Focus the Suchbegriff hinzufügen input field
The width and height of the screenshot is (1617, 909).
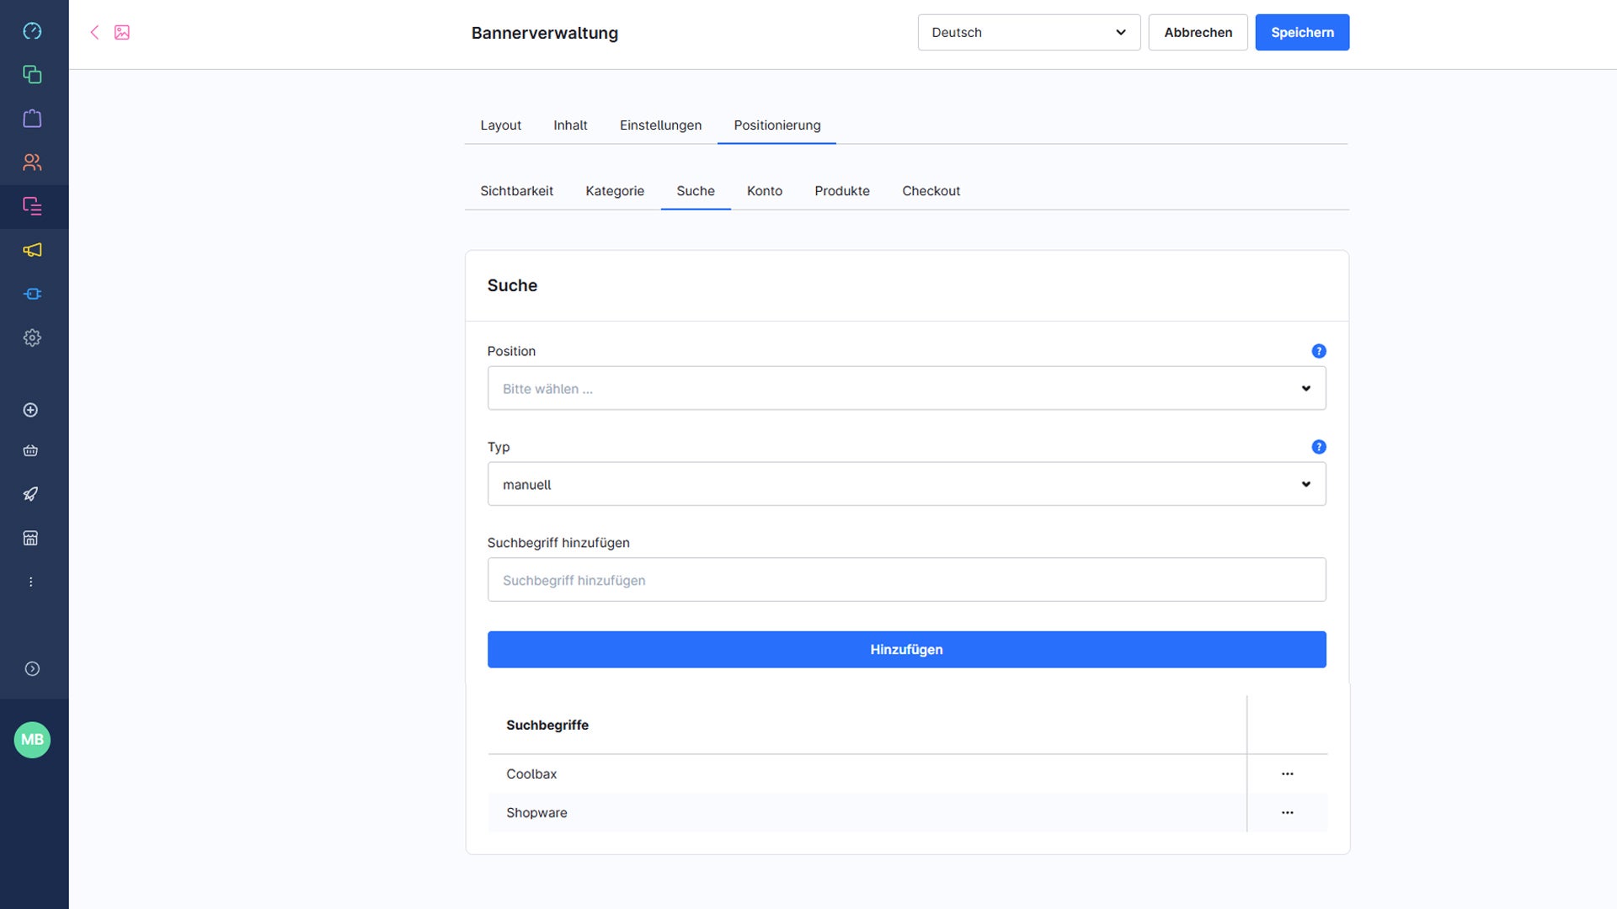[906, 580]
